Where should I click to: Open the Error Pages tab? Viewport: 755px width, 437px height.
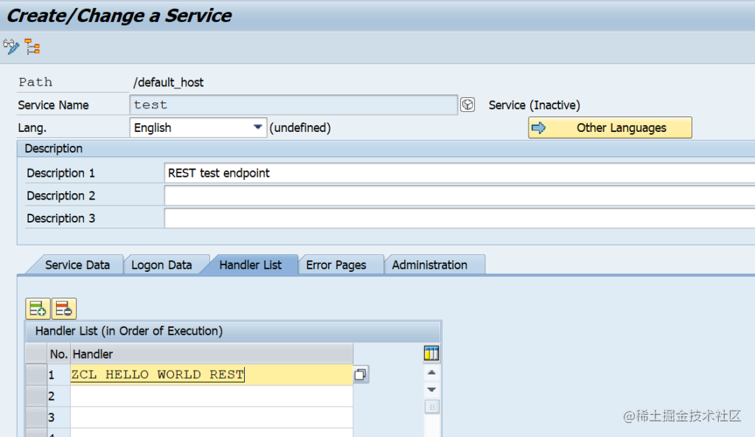338,264
